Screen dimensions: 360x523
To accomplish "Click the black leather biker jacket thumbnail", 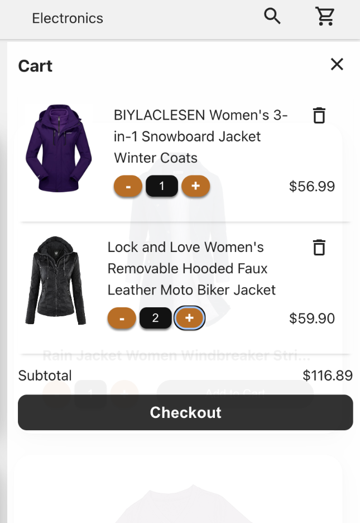I will pos(56,280).
